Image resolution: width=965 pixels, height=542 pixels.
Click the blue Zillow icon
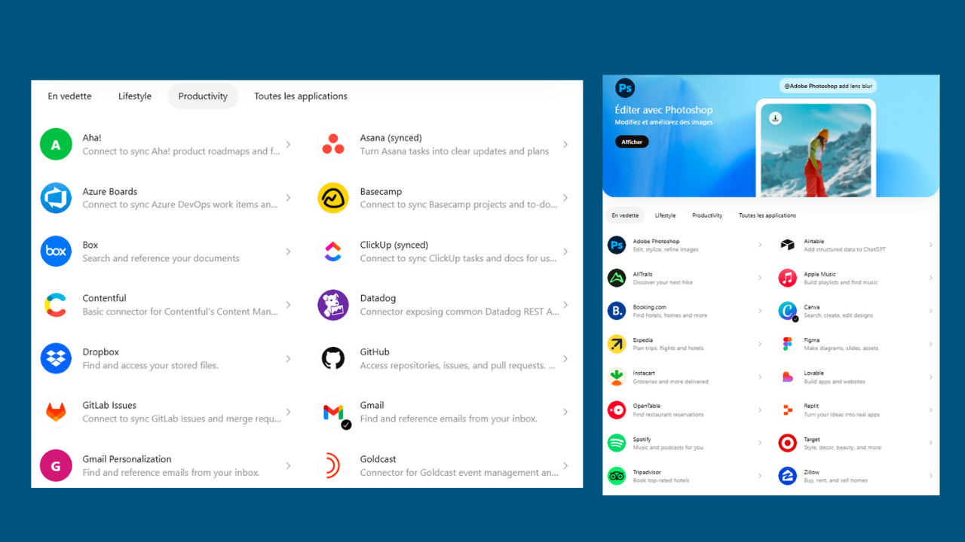click(x=788, y=476)
